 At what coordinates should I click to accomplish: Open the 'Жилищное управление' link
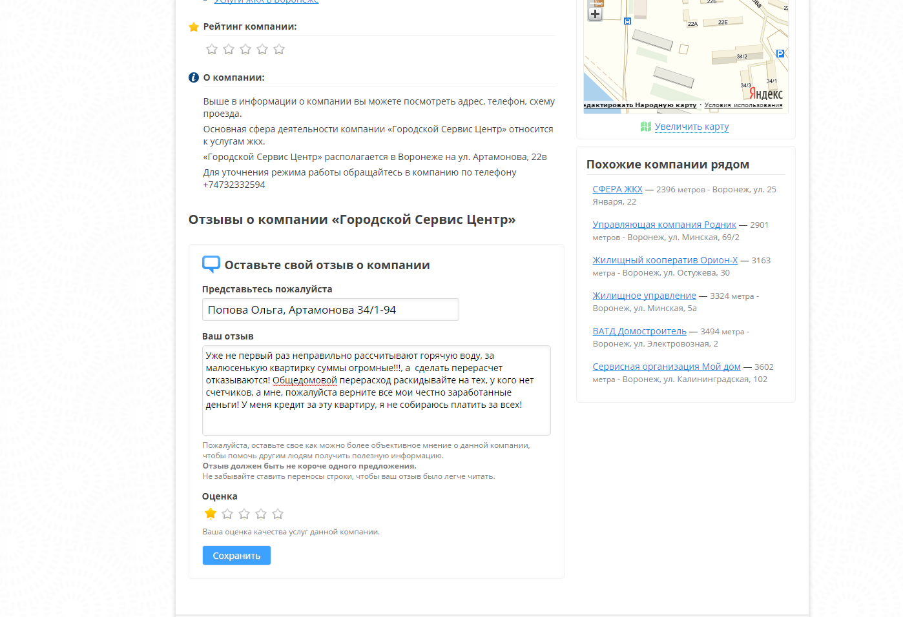point(644,296)
